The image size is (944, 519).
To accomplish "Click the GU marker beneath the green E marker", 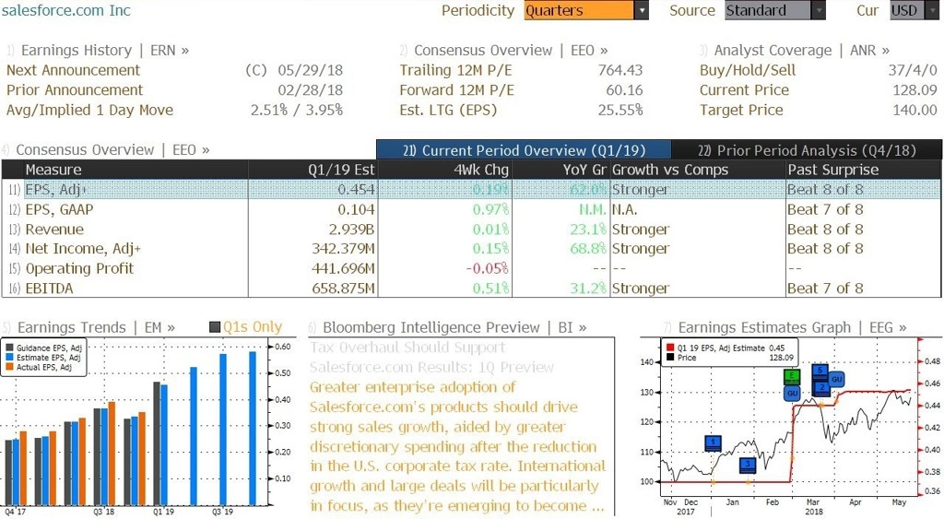I will tap(792, 393).
